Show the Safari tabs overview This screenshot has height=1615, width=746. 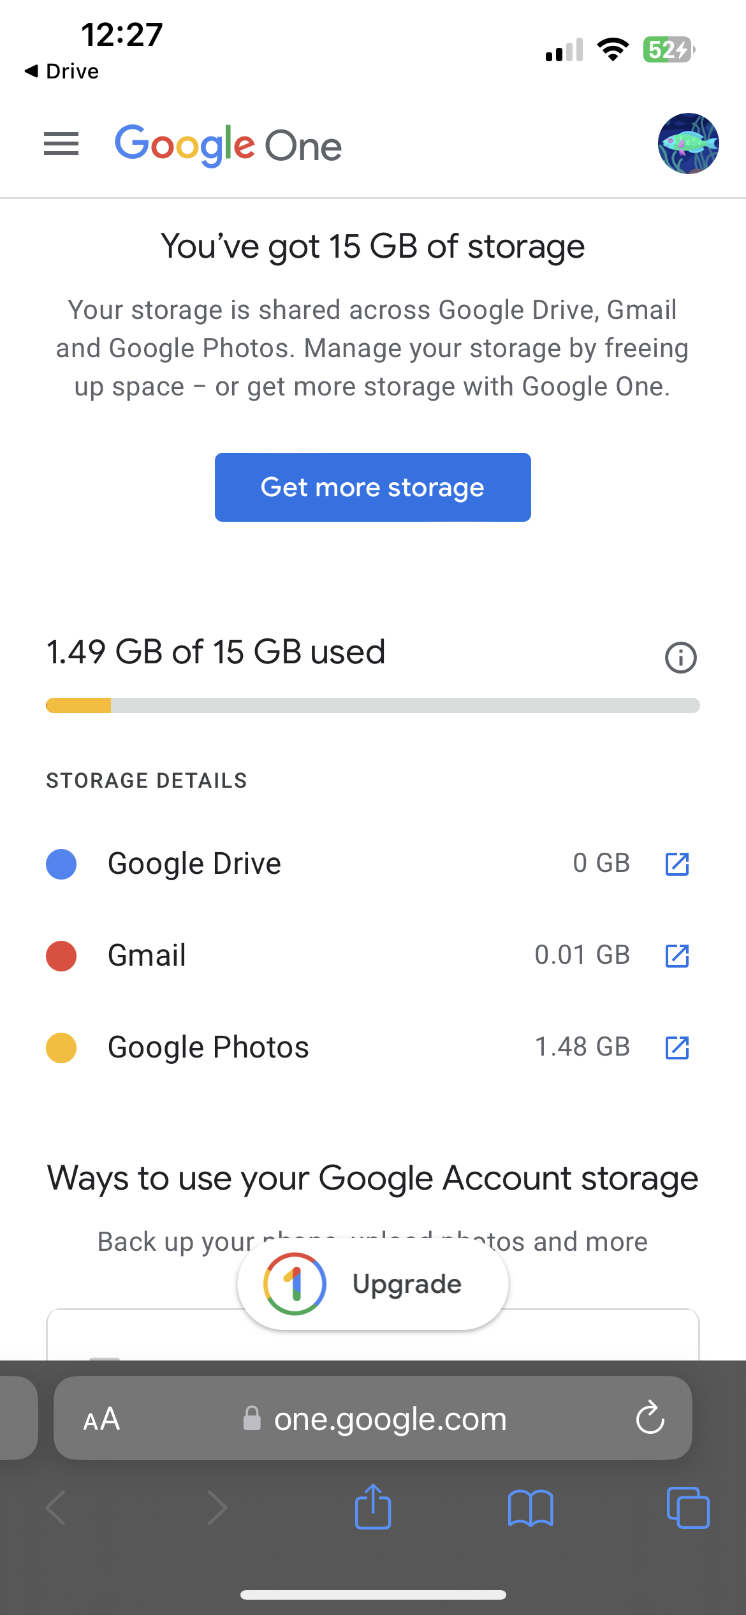pos(687,1508)
